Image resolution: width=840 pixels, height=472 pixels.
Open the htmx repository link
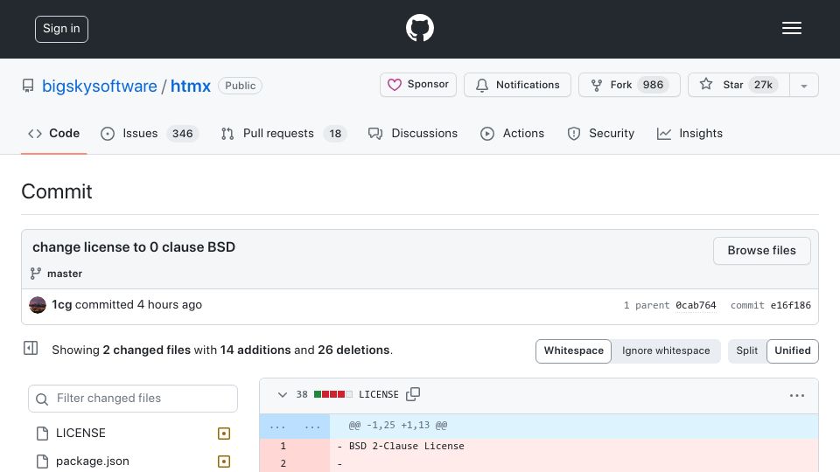pyautogui.click(x=191, y=86)
